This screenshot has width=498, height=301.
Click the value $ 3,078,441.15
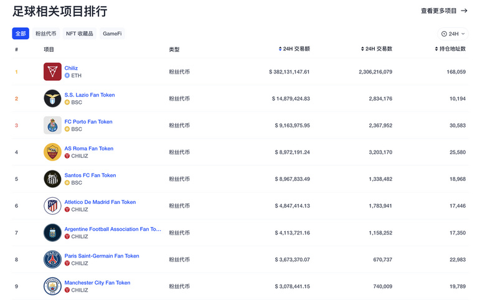[x=293, y=287]
